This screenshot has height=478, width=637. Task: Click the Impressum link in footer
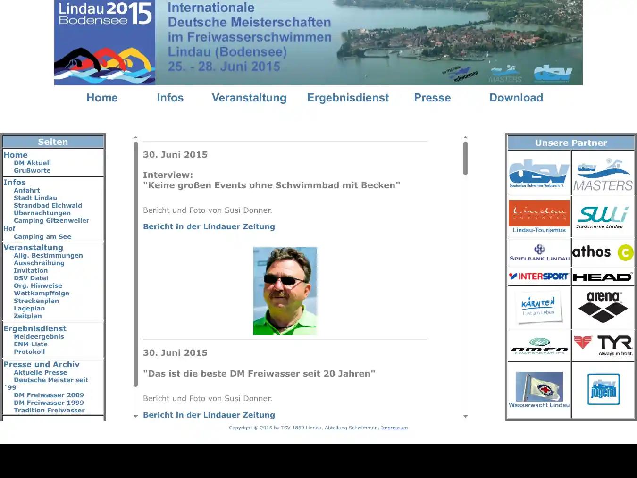pos(394,428)
